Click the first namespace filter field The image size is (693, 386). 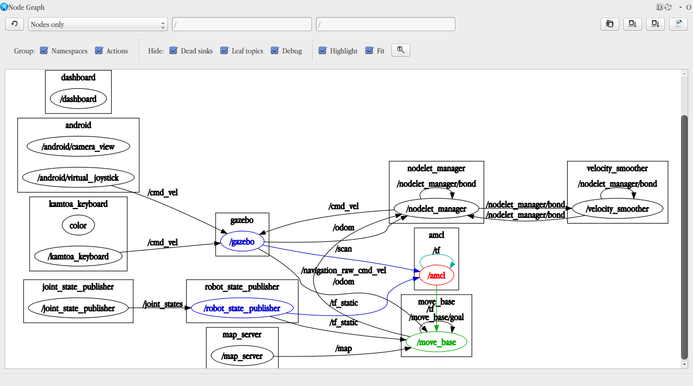coord(242,24)
